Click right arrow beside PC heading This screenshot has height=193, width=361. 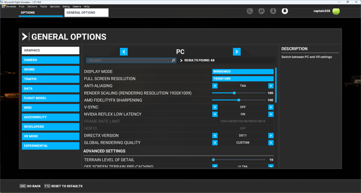tap(236, 52)
